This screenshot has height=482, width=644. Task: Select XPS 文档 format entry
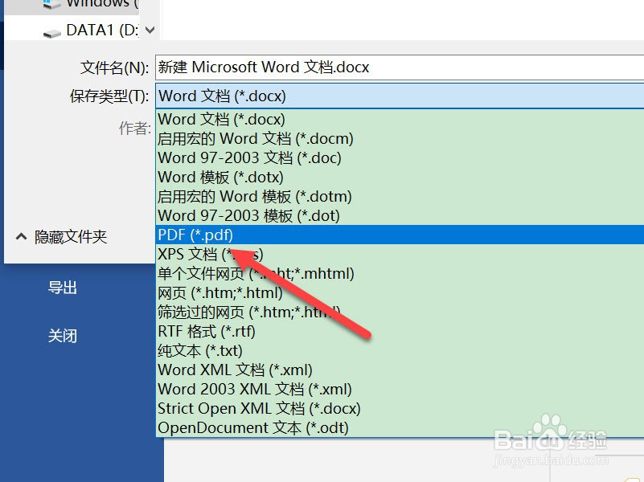[x=400, y=254]
